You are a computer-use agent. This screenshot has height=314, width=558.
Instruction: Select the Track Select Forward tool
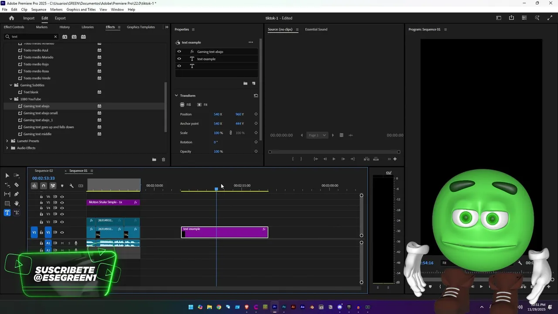17,175
